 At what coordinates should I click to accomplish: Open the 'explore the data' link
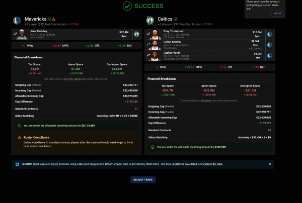(212, 164)
